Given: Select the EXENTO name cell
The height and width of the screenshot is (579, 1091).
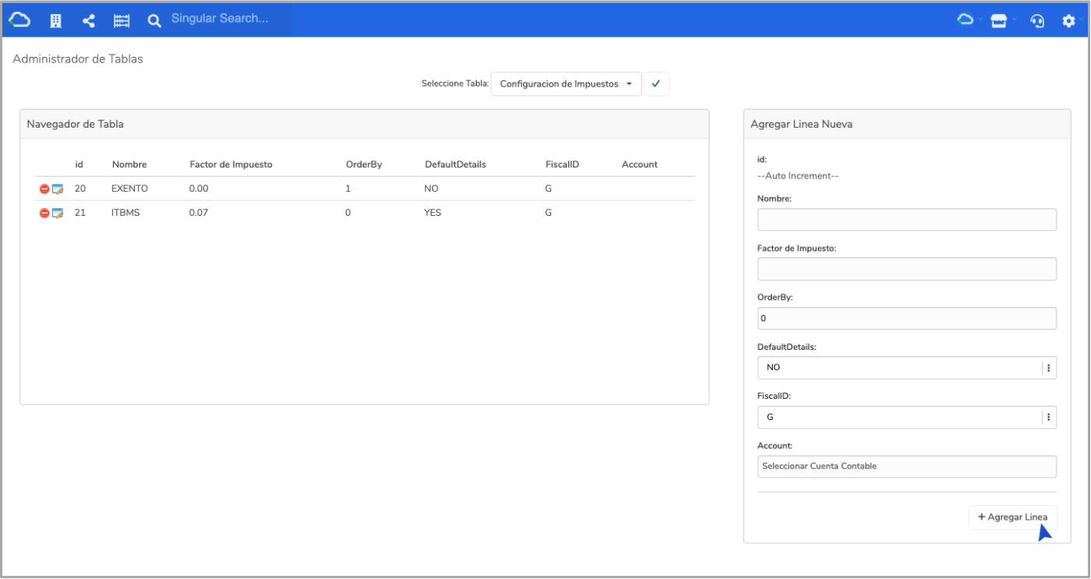Looking at the screenshot, I should 129,189.
